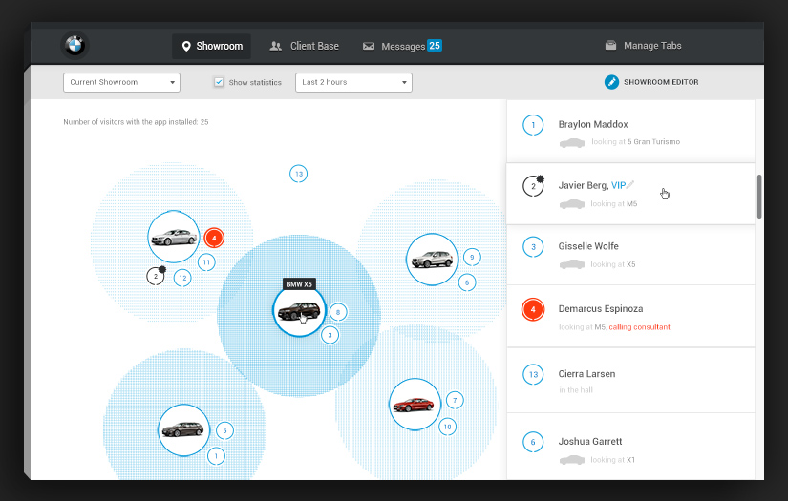Click the VIP link next to Javier Berg
The height and width of the screenshot is (501, 788).
618,186
